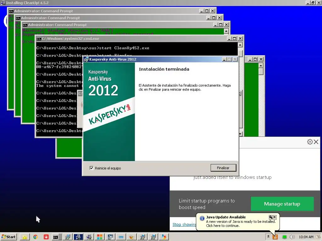
Task: Open the volume speaker tray icon
Action: tap(292, 237)
